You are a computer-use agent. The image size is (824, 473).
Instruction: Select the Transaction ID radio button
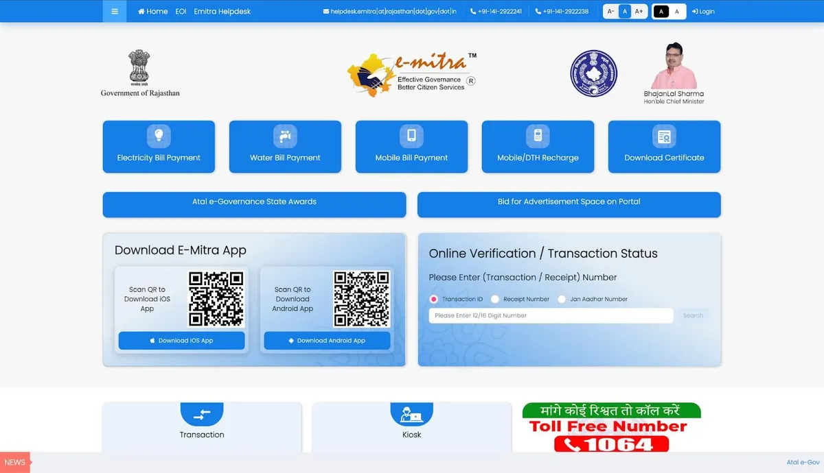[x=434, y=300]
